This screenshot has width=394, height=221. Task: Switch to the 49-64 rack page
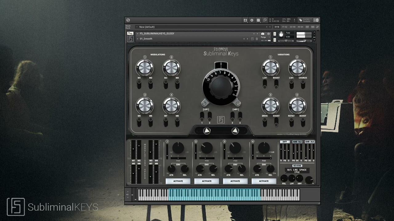tap(300, 27)
